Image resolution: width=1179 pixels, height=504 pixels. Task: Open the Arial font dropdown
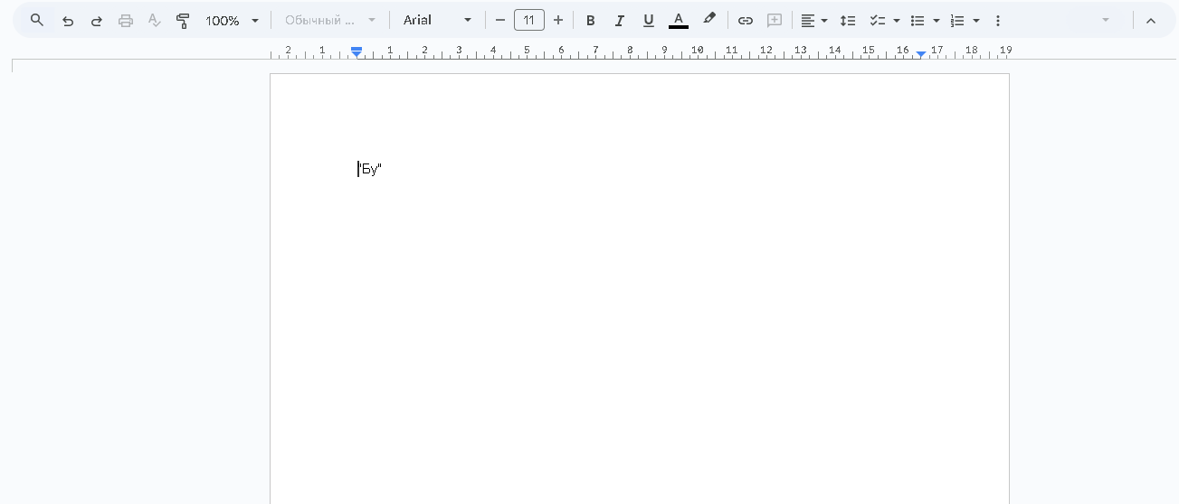pyautogui.click(x=438, y=20)
